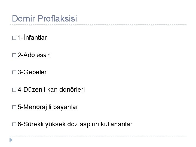Check the box beside 2-Adölesan
Screen dimensions: 196x147
14,55
